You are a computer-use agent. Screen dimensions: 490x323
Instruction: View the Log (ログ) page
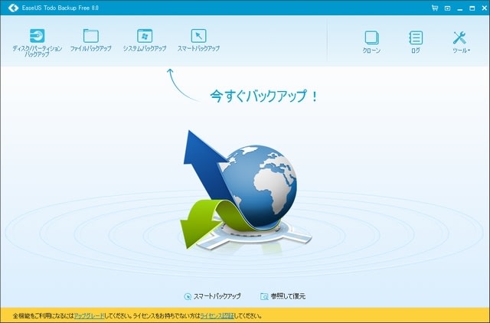(415, 38)
